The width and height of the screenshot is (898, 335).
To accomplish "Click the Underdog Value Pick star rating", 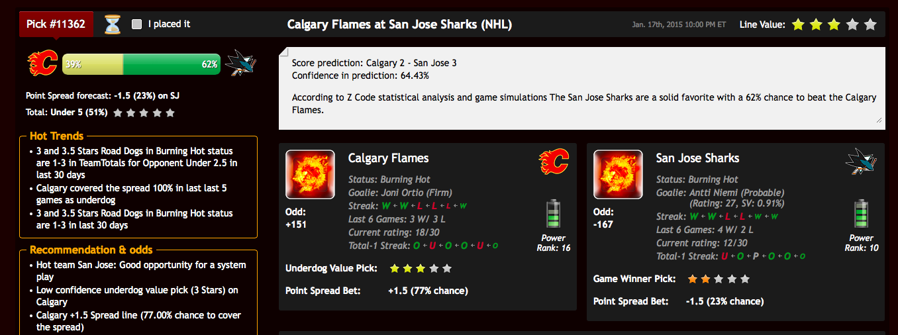I will (x=421, y=268).
